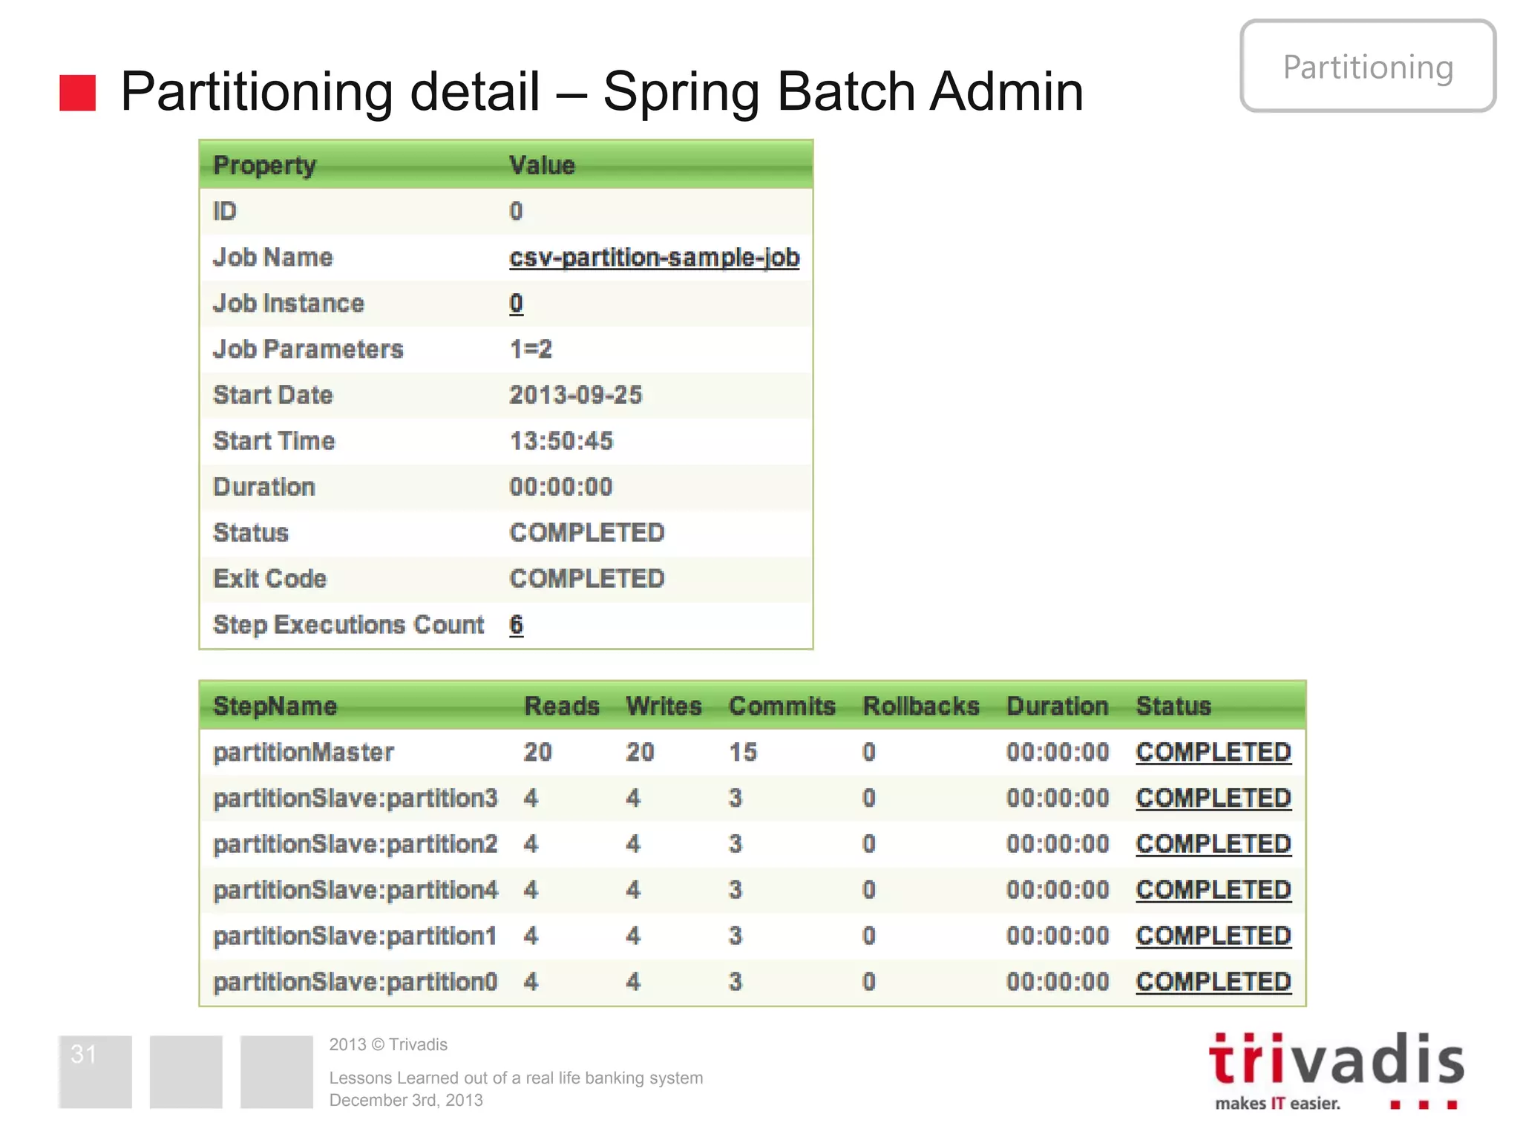Click the Rollbacks column header
The width and height of the screenshot is (1520, 1140).
[x=921, y=706]
